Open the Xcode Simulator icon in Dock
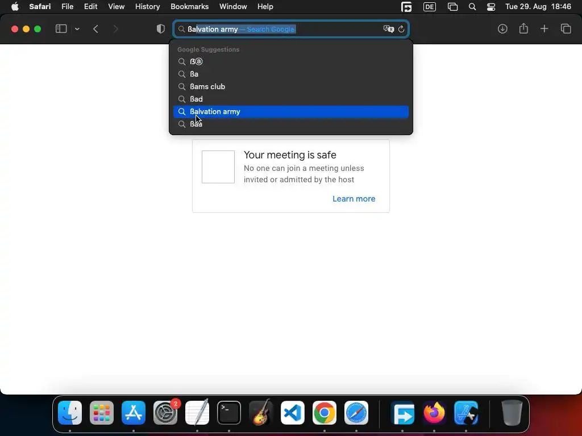The height and width of the screenshot is (436, 582). pos(466,413)
